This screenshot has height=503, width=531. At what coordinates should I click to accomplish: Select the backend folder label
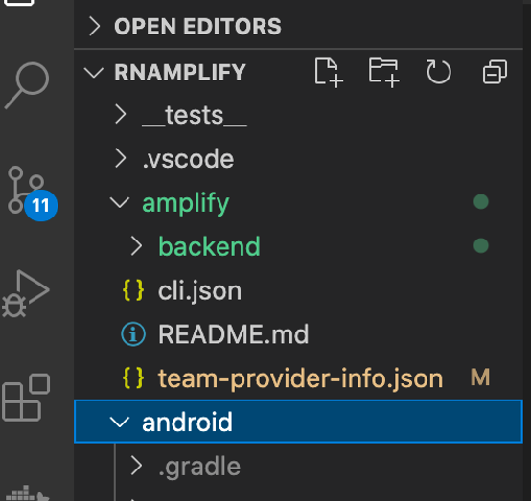tap(209, 246)
